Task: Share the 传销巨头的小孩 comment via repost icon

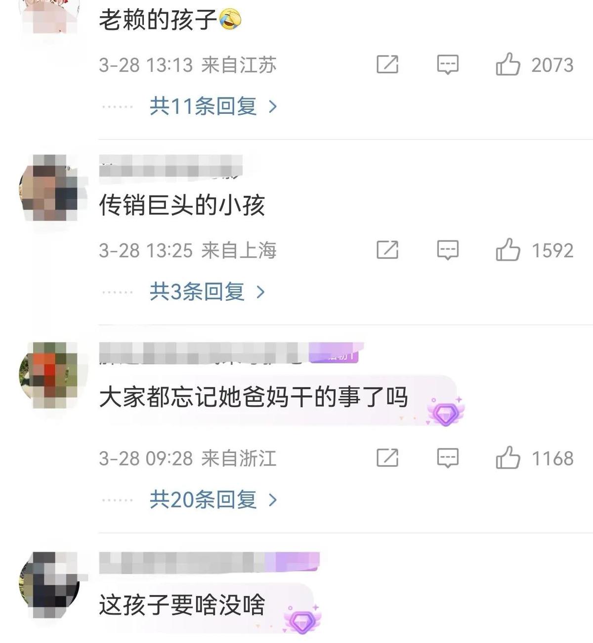Action: tap(387, 250)
